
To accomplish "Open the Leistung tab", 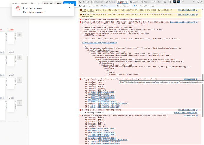I will coord(157,2).
